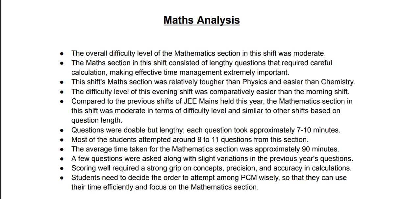Viewport: 402px width, 199px height.
Task: Click the line "this shift was moderate in terms of difficulty"
Action: tap(206, 111)
